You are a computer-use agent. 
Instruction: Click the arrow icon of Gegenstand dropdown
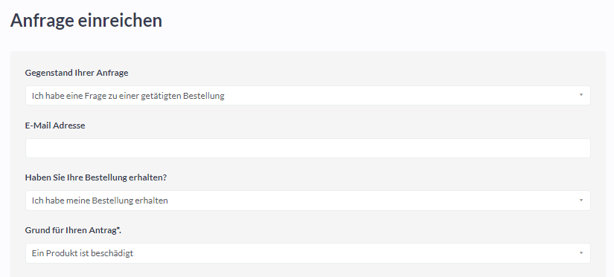pos(581,95)
